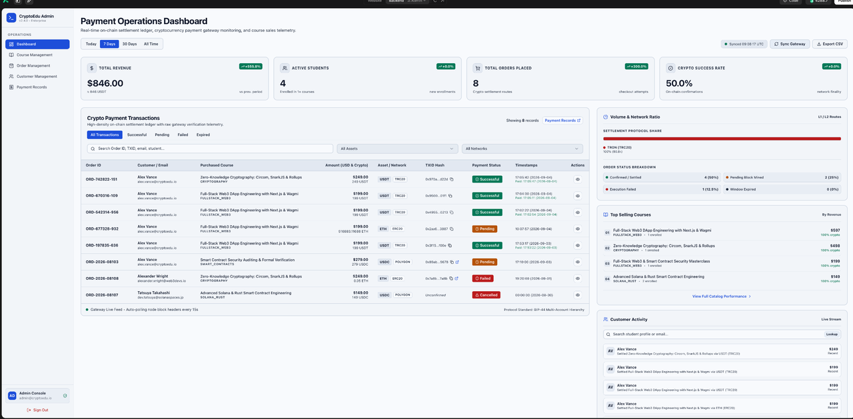This screenshot has width=853, height=419.
Task: Select the Today time range
Action: pos(91,44)
